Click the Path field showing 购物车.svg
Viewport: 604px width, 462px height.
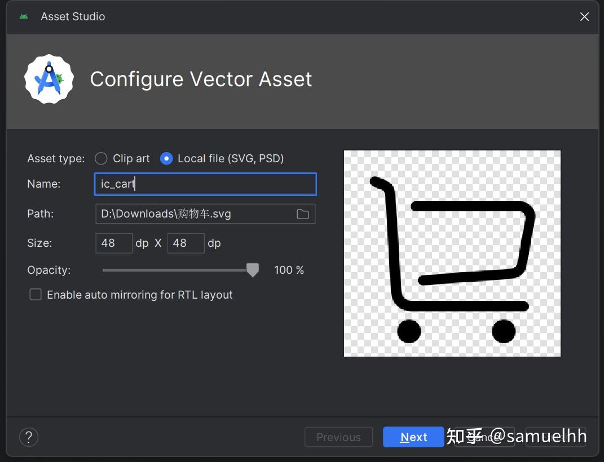(x=192, y=214)
